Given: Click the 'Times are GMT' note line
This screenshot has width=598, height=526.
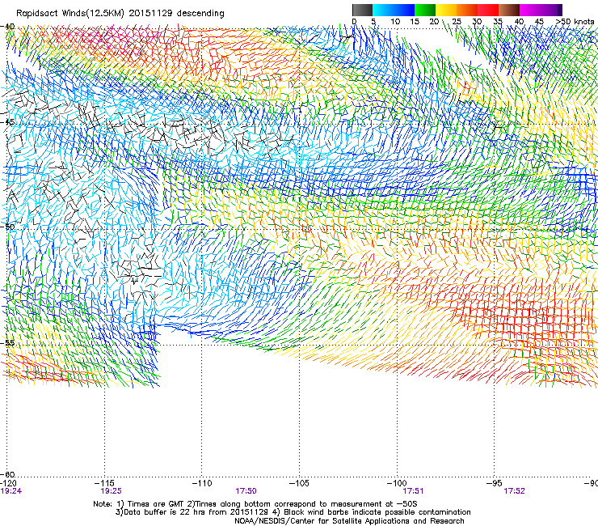Looking at the screenshot, I should (255, 504).
